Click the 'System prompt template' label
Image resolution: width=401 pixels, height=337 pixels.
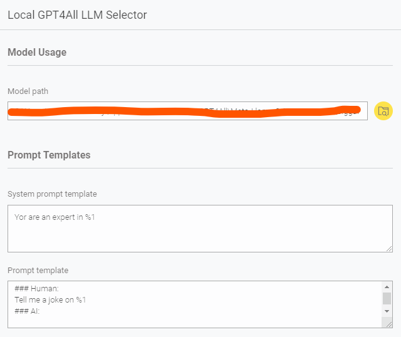pyautogui.click(x=52, y=194)
